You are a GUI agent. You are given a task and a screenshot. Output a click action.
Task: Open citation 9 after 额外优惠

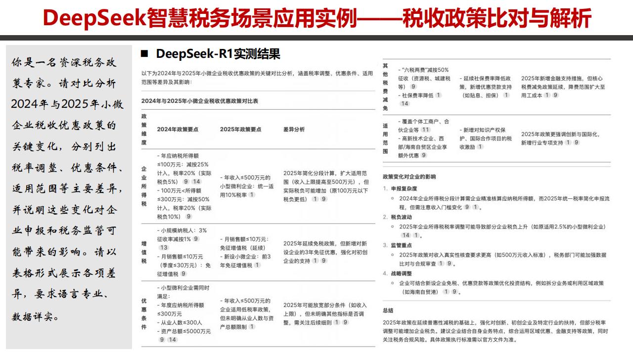(x=424, y=155)
